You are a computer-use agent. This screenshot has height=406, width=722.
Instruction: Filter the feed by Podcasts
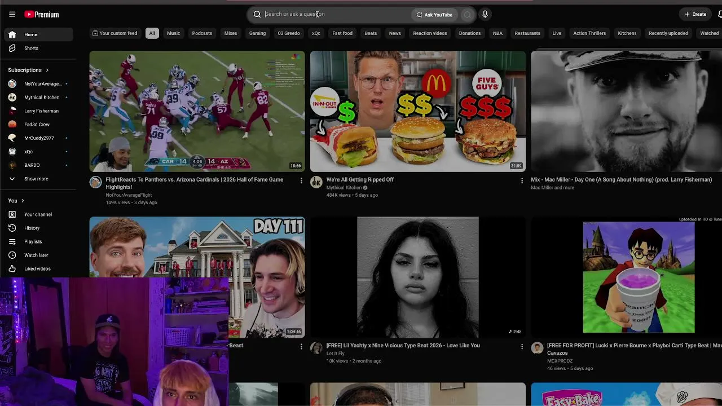(202, 33)
